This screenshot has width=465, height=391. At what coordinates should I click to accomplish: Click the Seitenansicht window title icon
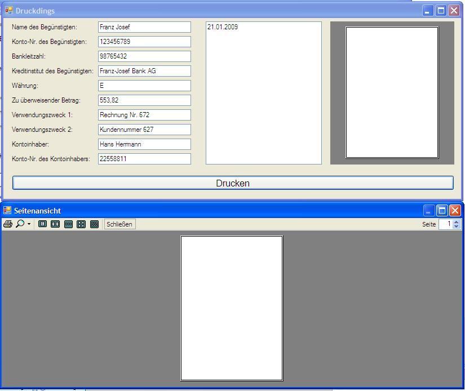pyautogui.click(x=7, y=211)
